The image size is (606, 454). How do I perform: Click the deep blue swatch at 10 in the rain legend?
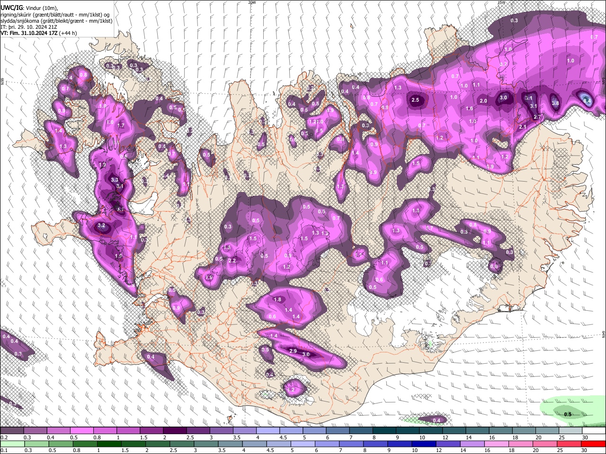[x=423, y=444]
